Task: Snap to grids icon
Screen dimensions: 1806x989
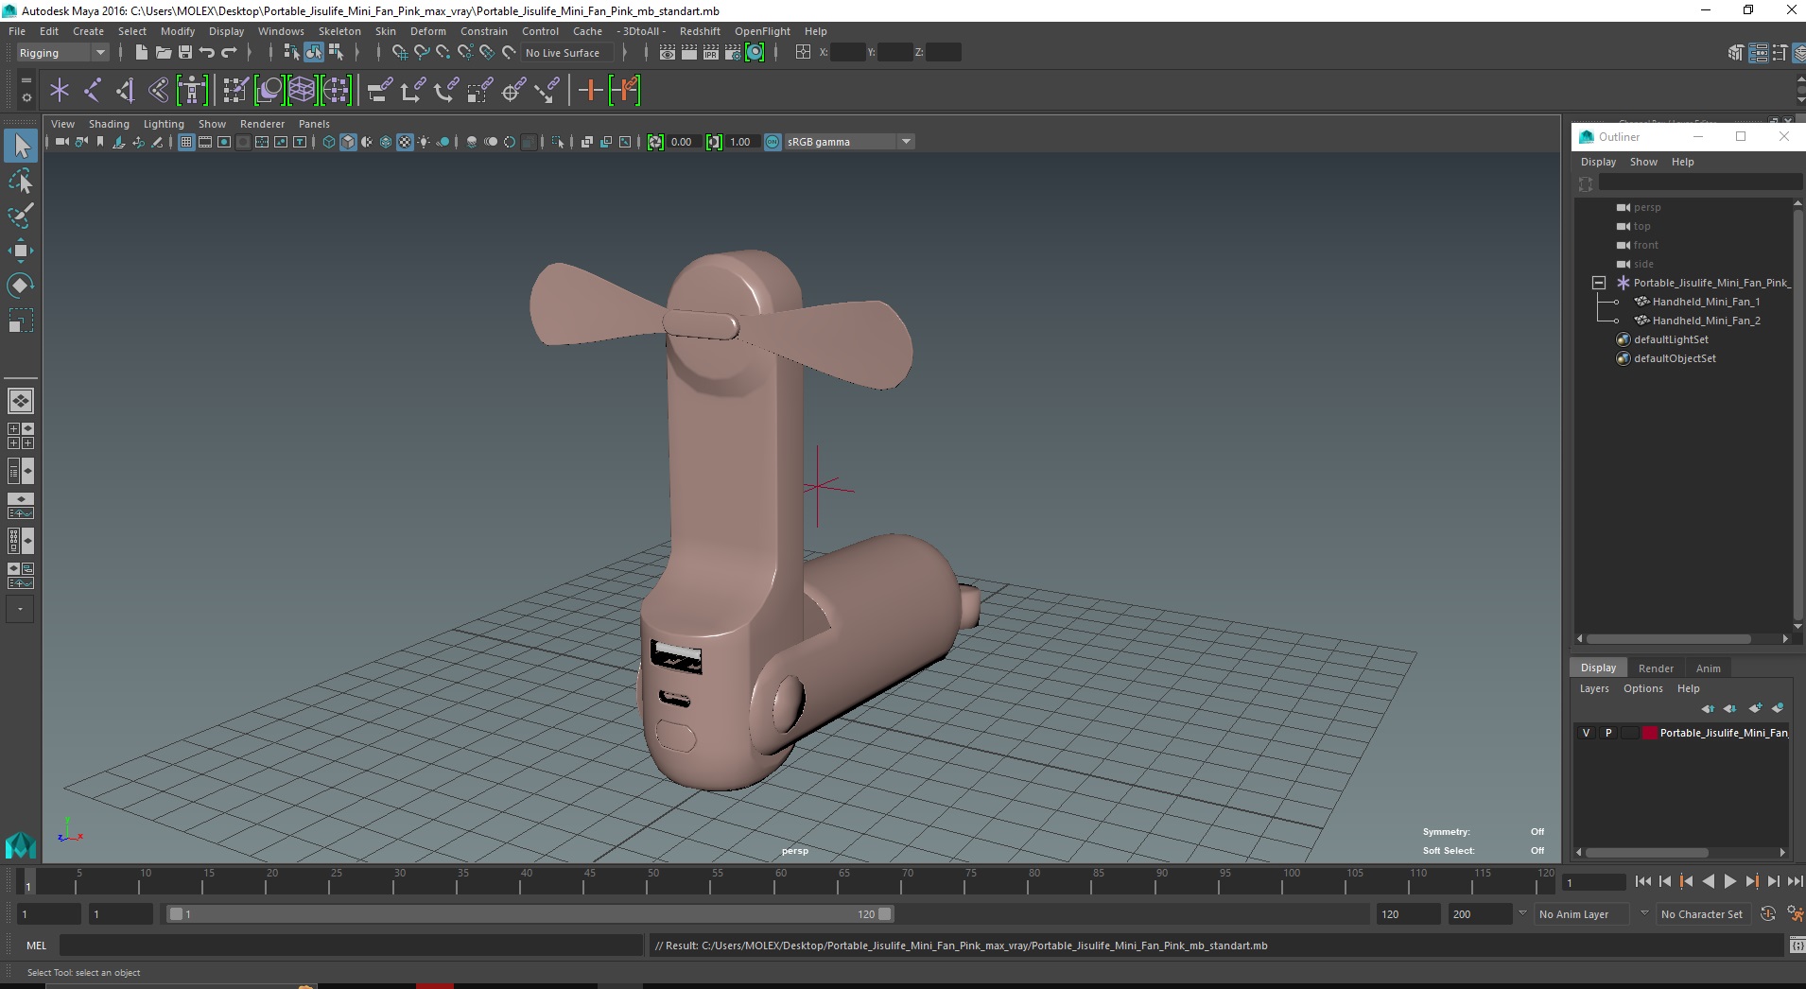Action: coord(399,53)
